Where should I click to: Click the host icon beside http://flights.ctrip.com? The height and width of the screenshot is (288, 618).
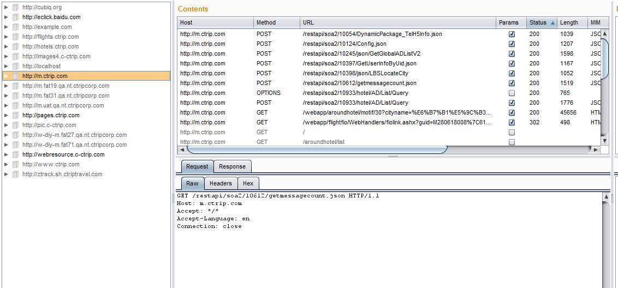tap(15, 37)
